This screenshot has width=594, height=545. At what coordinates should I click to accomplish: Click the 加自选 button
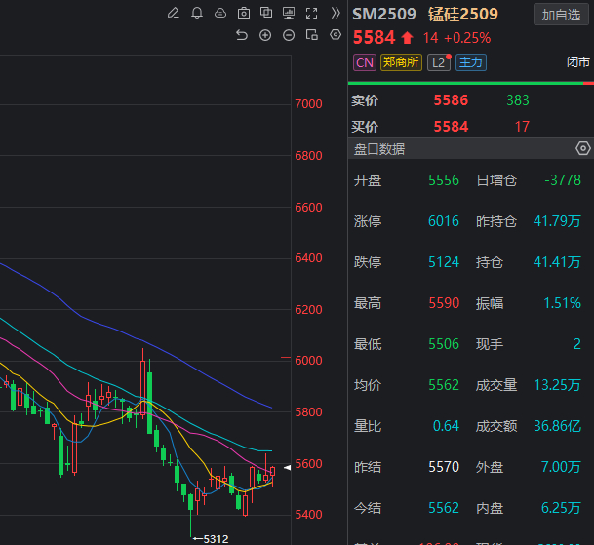(x=561, y=14)
